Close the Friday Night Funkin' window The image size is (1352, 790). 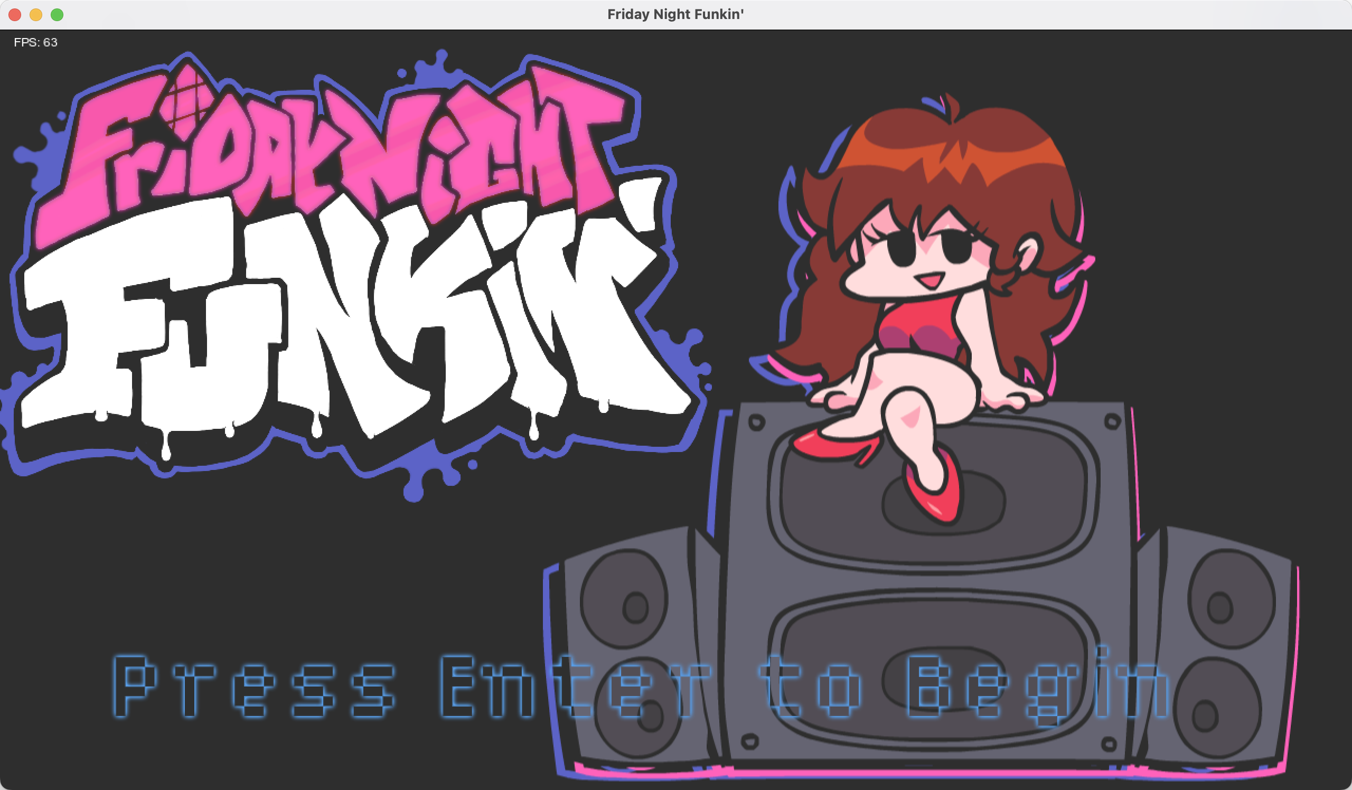15,14
